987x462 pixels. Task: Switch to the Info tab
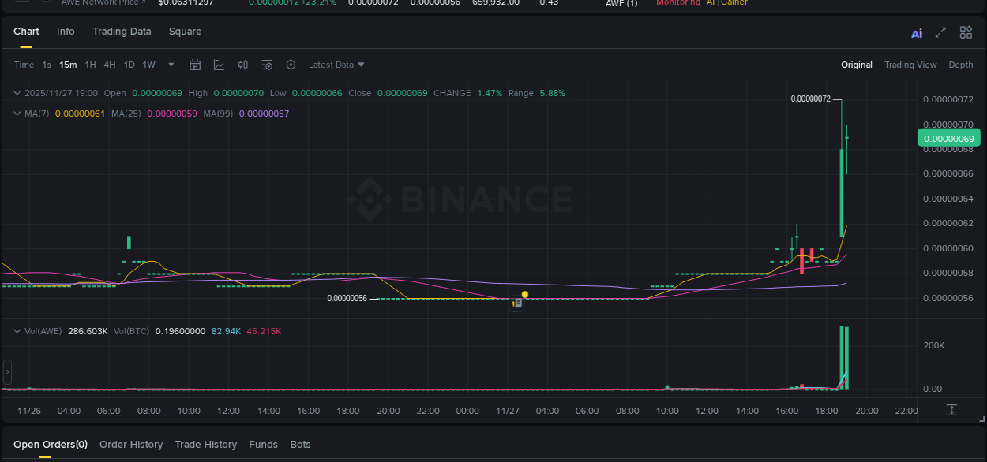(x=66, y=32)
